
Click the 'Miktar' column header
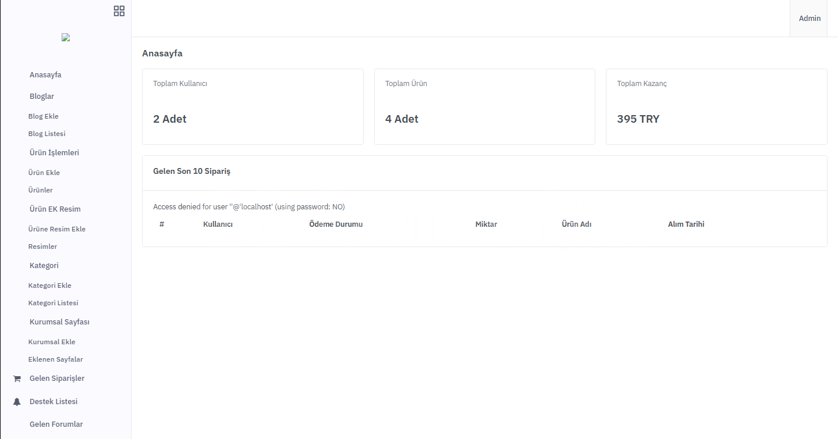pos(486,224)
